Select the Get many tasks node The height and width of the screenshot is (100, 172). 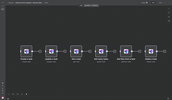point(101,51)
